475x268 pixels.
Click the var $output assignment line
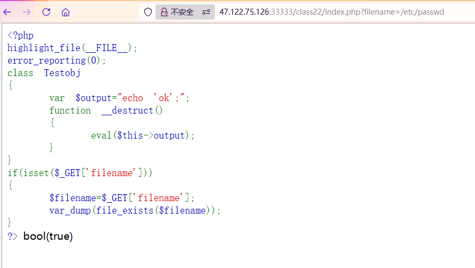(x=119, y=98)
